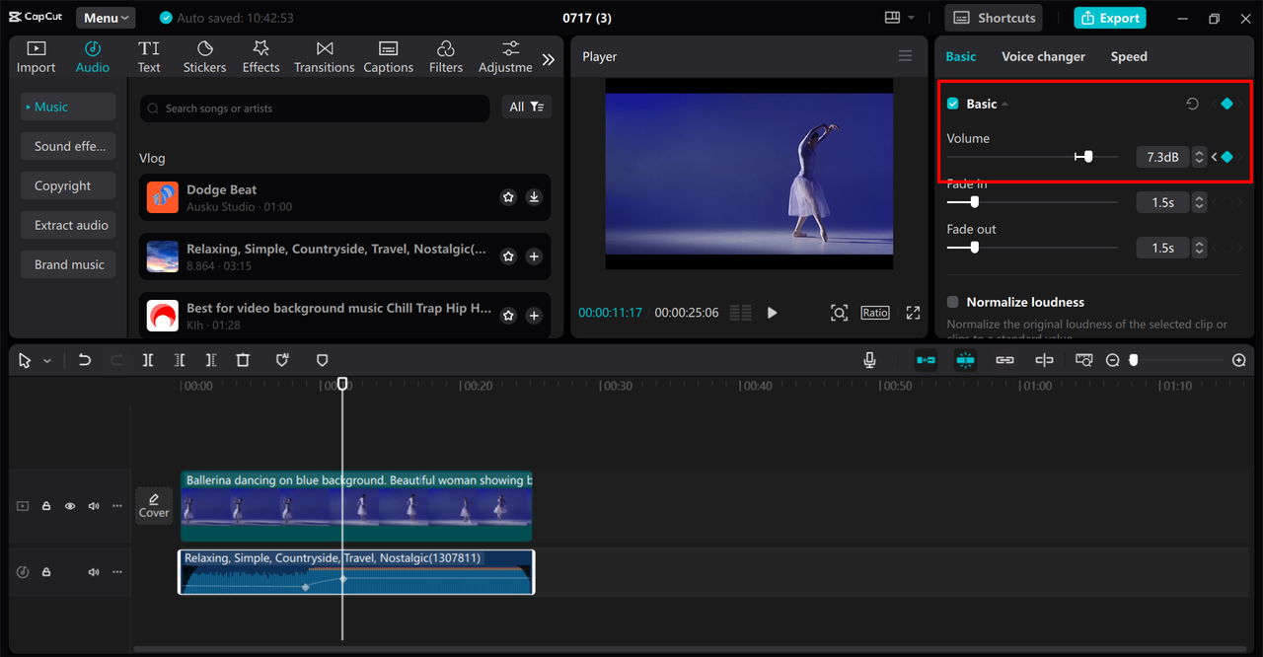Open the Copyright section

68,185
